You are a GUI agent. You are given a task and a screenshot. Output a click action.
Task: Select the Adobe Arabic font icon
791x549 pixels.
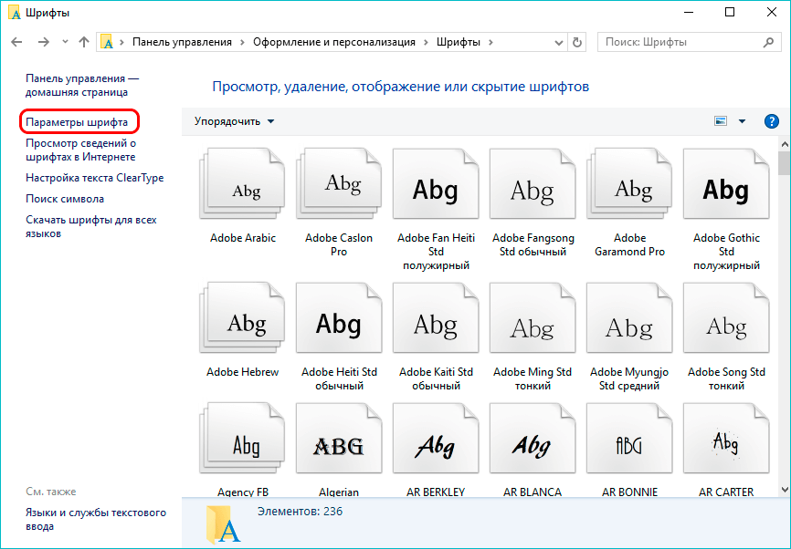(x=242, y=184)
